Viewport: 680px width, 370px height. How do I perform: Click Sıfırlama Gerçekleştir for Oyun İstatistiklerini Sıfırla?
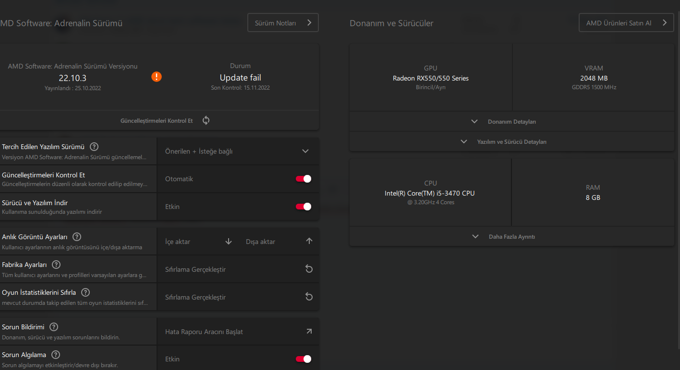pos(195,297)
